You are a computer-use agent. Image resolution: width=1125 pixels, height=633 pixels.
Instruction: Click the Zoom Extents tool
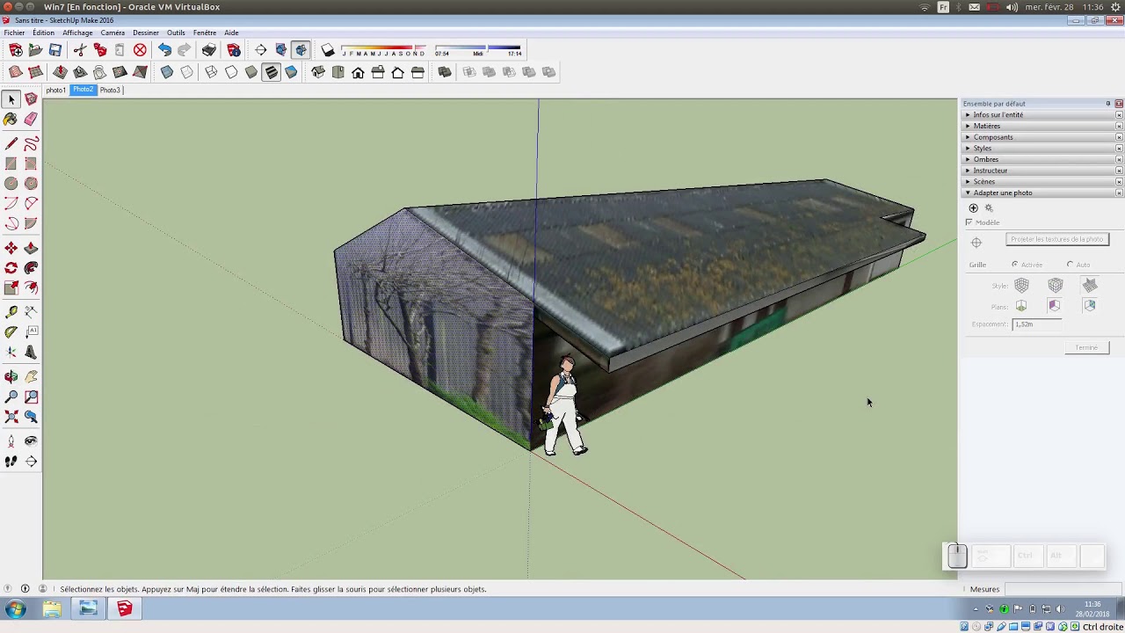click(11, 417)
